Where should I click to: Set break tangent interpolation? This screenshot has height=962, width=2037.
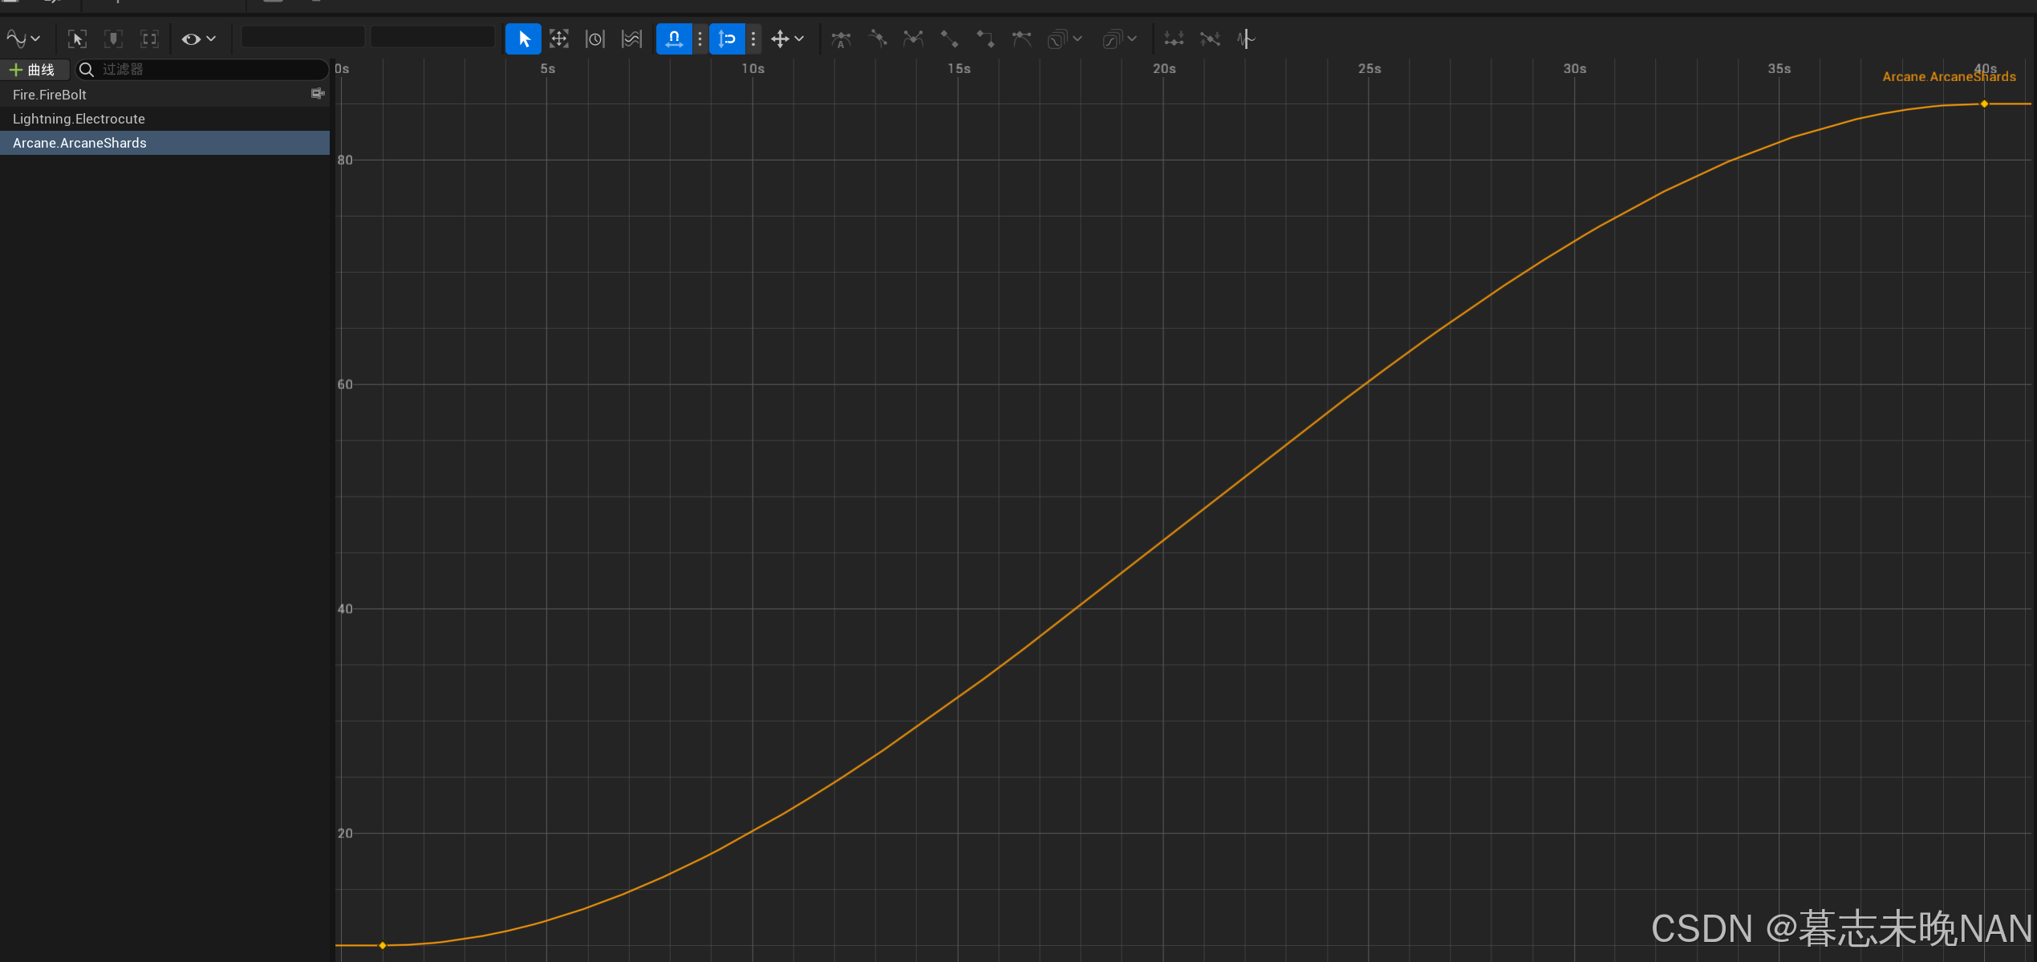pos(913,39)
